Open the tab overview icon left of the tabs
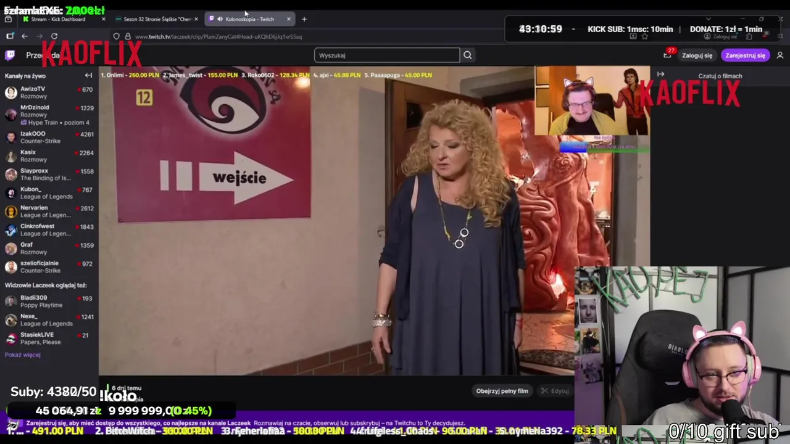 [x=8, y=19]
